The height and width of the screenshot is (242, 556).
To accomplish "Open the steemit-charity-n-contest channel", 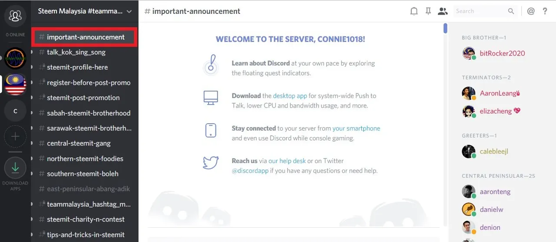I will point(85,219).
